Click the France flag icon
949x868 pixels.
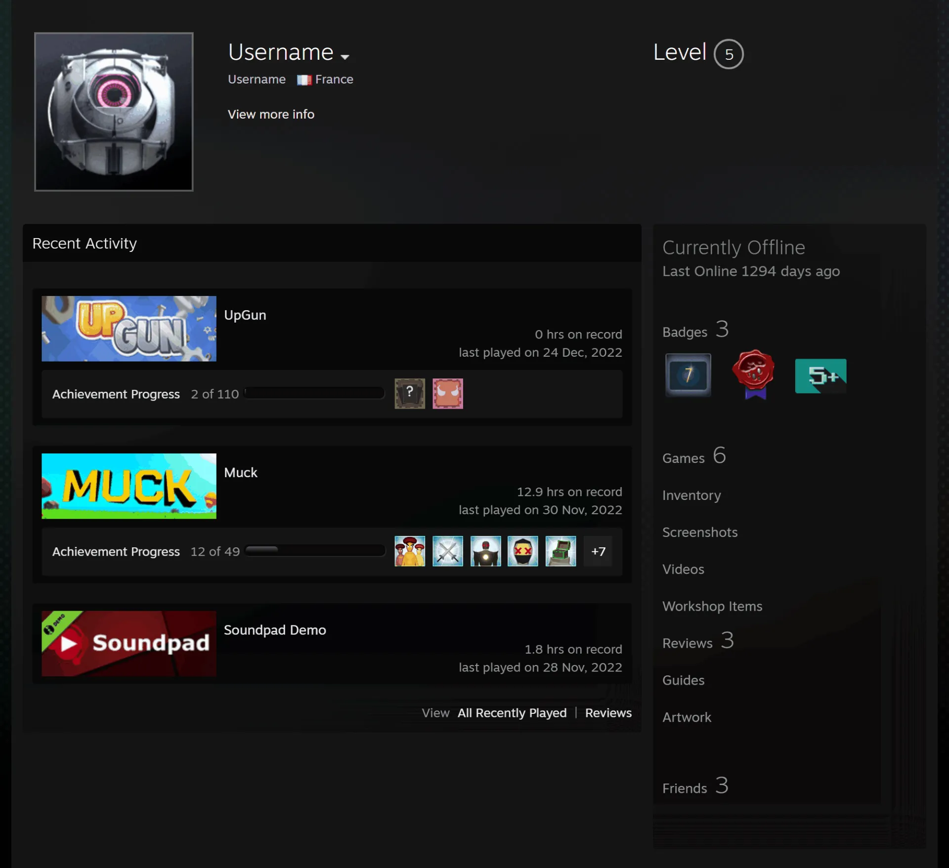(304, 80)
